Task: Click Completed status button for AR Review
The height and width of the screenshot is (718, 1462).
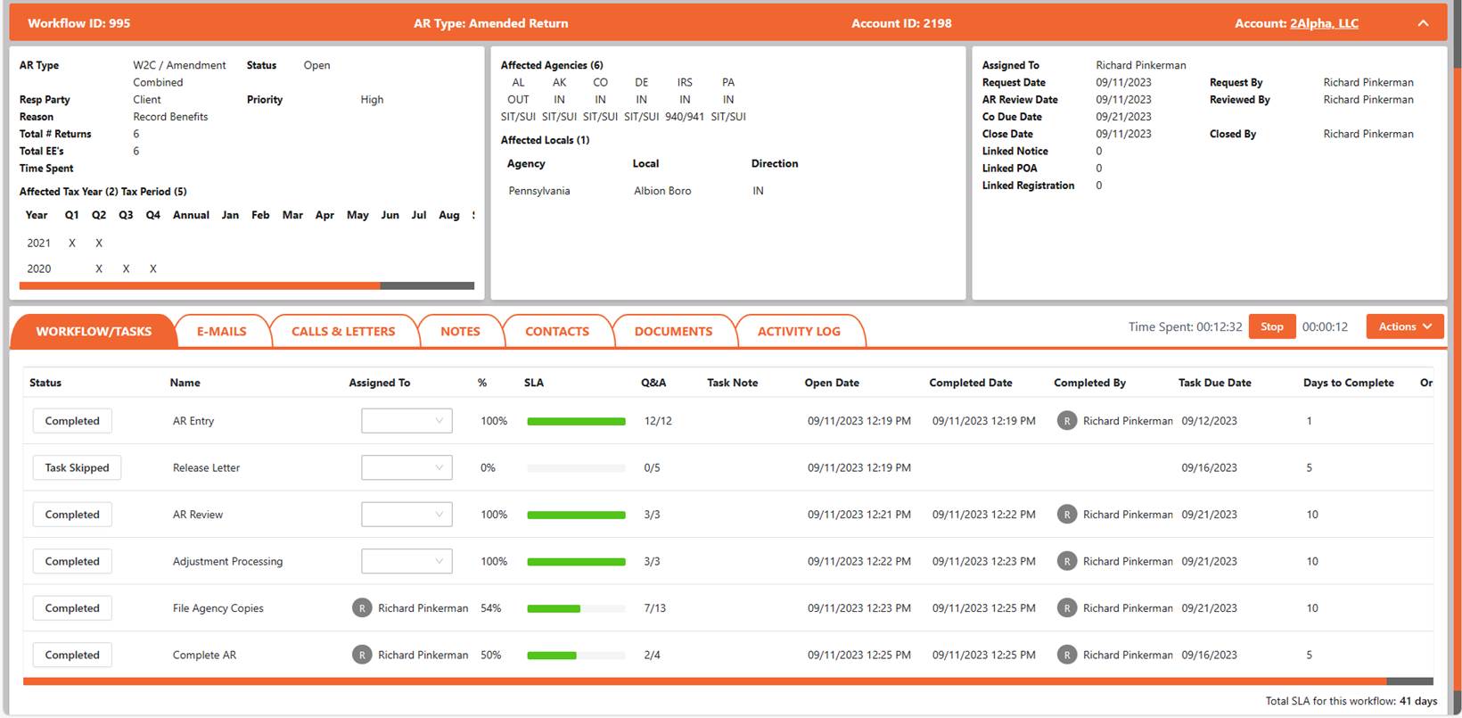Action: tap(72, 515)
